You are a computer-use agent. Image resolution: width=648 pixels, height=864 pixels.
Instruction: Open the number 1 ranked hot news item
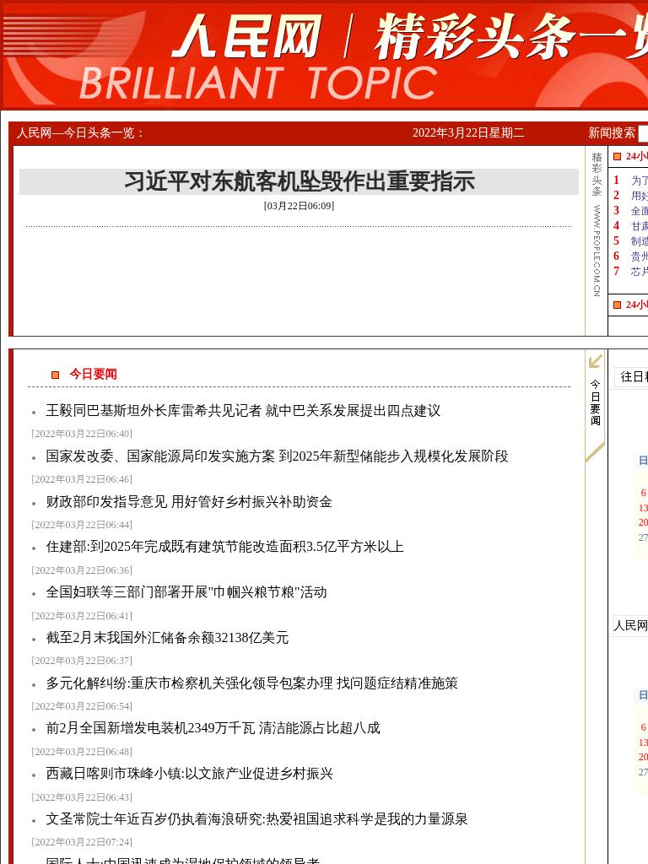click(640, 181)
